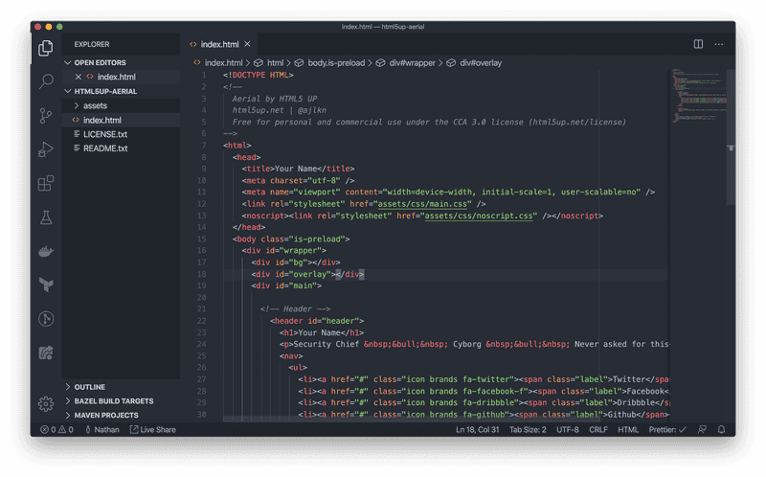Image resolution: width=766 pixels, height=477 pixels.
Task: Select the index.html editor tab
Action: (x=219, y=44)
